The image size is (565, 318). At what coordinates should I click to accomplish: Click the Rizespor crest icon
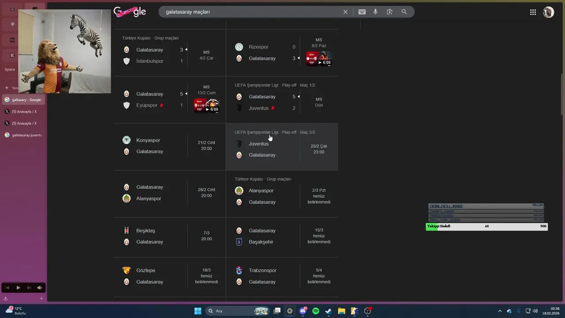(239, 47)
